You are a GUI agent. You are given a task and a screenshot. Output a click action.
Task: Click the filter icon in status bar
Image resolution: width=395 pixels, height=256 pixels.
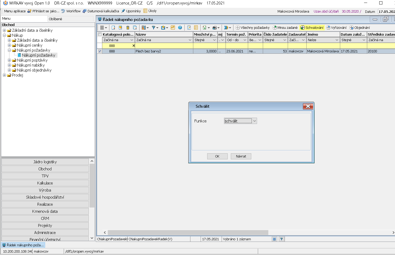281,239
